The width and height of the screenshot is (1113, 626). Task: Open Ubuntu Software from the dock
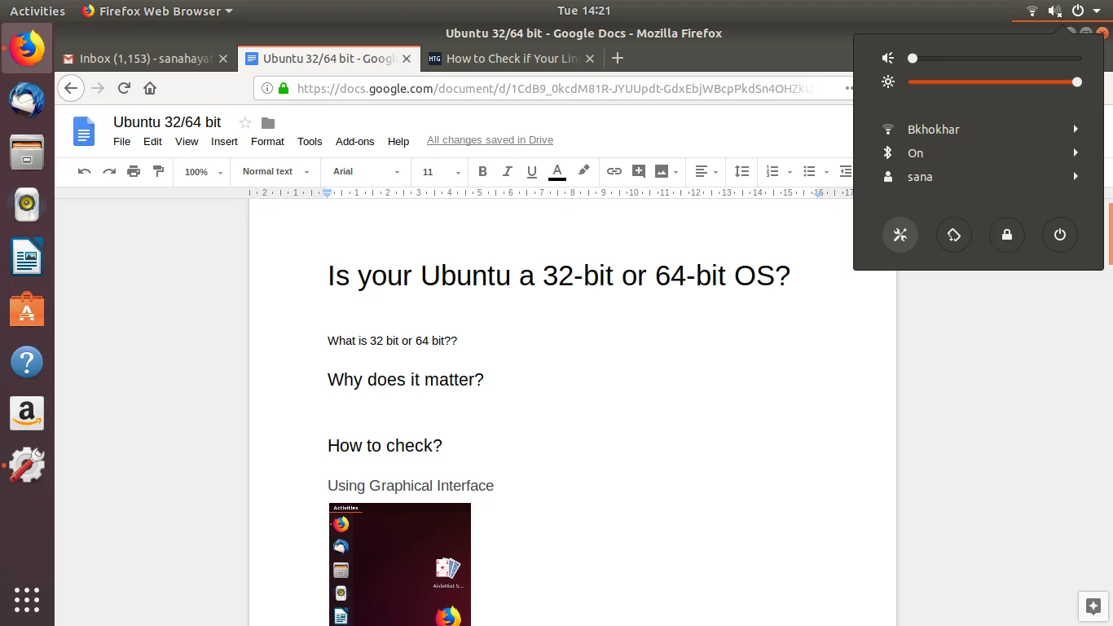point(27,310)
